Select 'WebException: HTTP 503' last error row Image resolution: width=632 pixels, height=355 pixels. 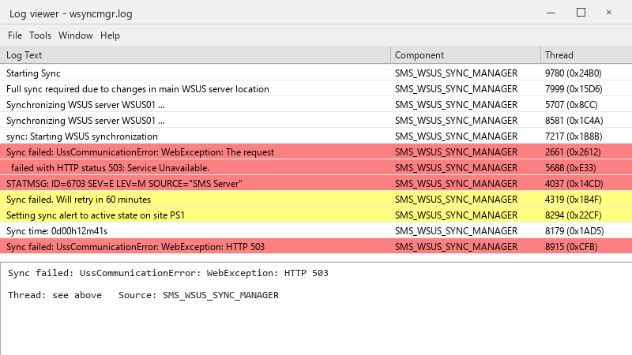316,247
